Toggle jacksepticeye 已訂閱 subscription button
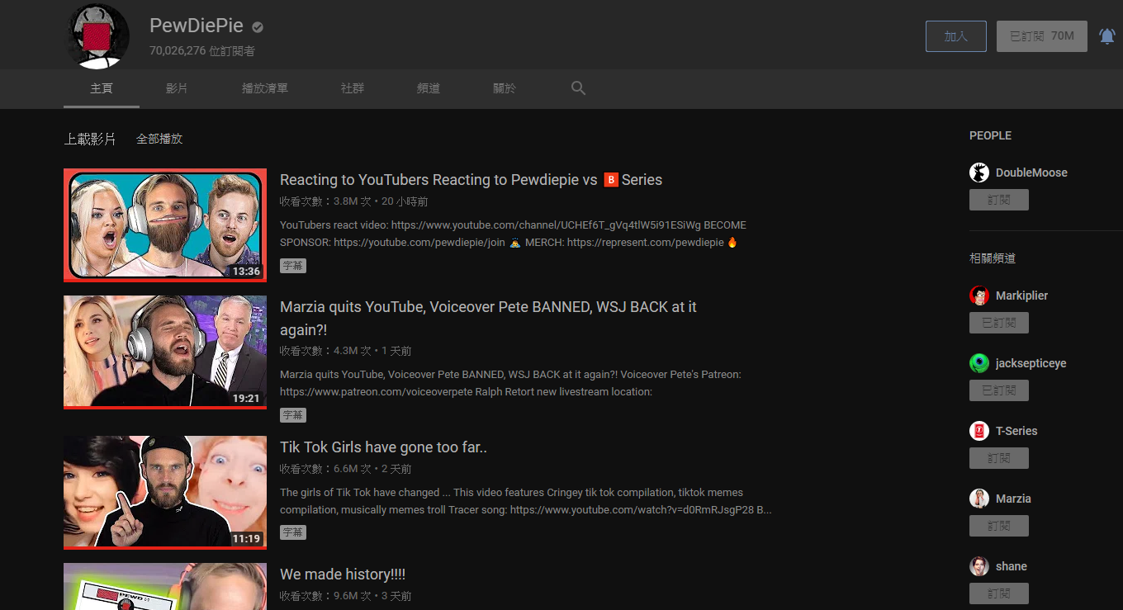Screen dimensions: 1123x610 pos(999,390)
